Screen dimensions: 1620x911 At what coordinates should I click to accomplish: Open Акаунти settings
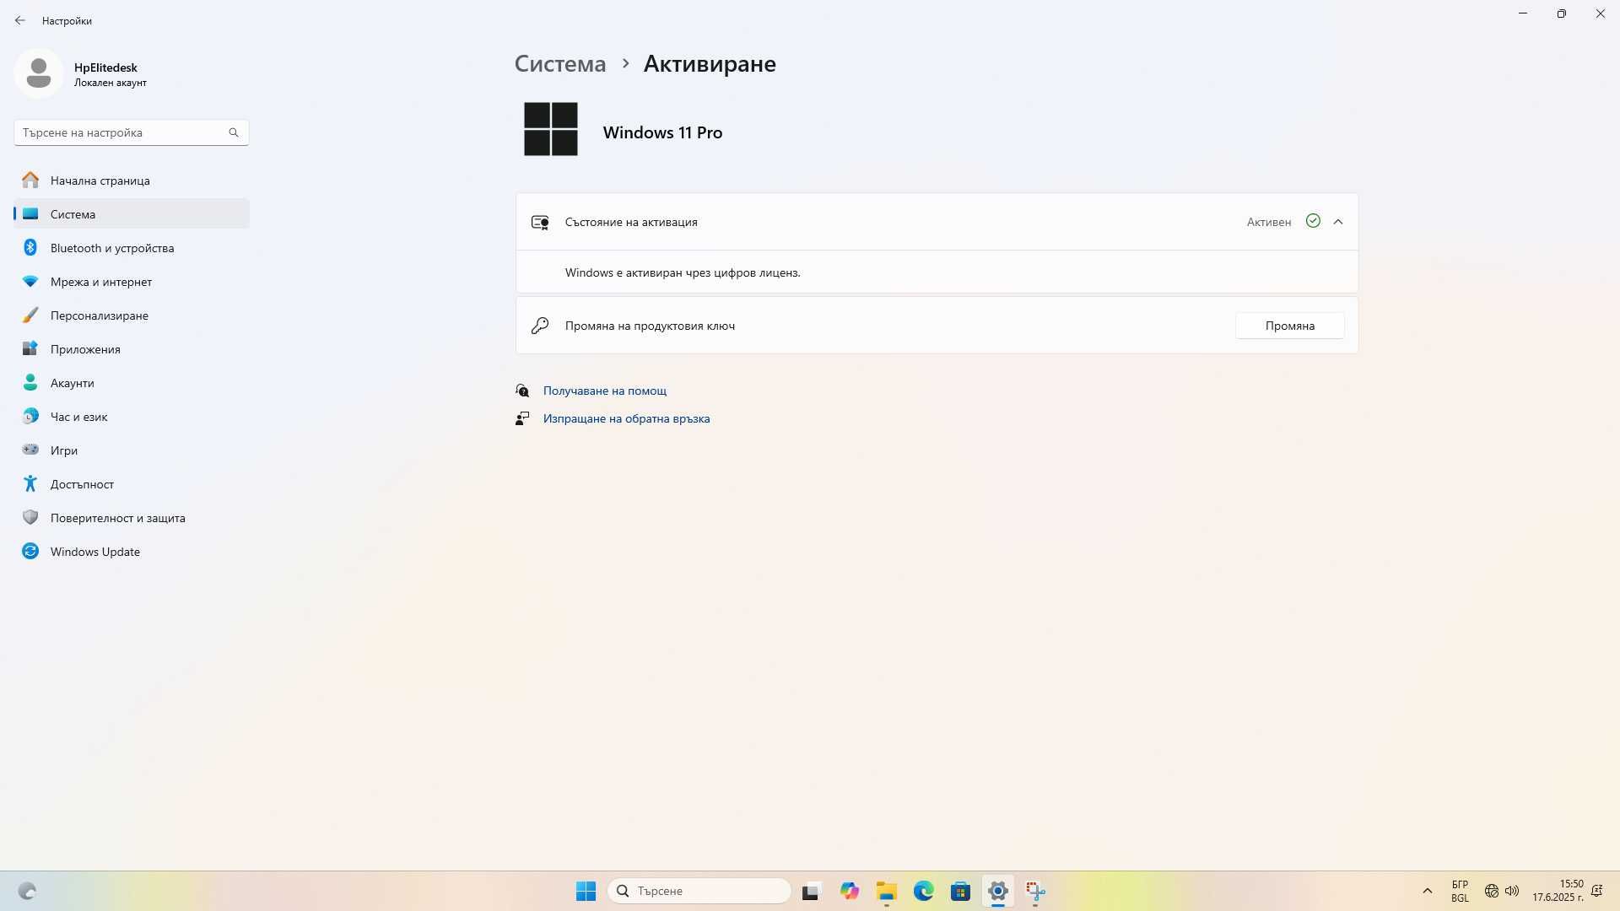click(131, 383)
